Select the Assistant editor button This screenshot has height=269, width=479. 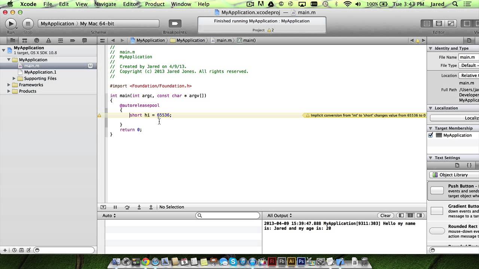pos(439,24)
